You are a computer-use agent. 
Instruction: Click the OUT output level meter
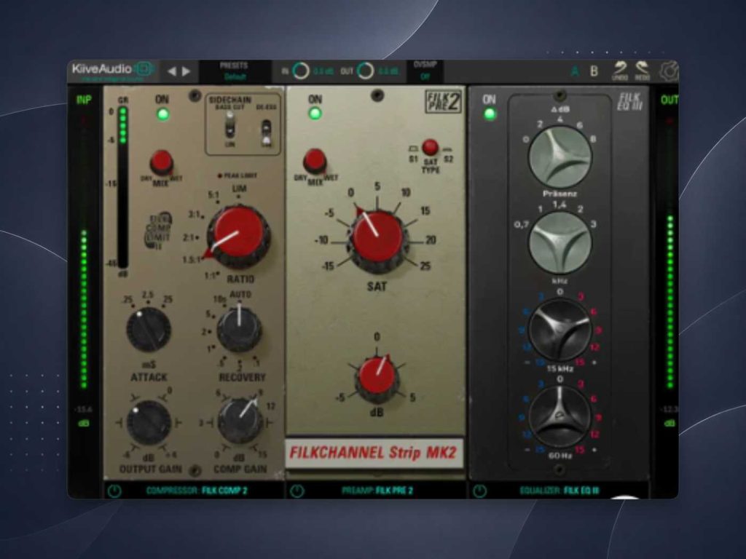point(670,253)
